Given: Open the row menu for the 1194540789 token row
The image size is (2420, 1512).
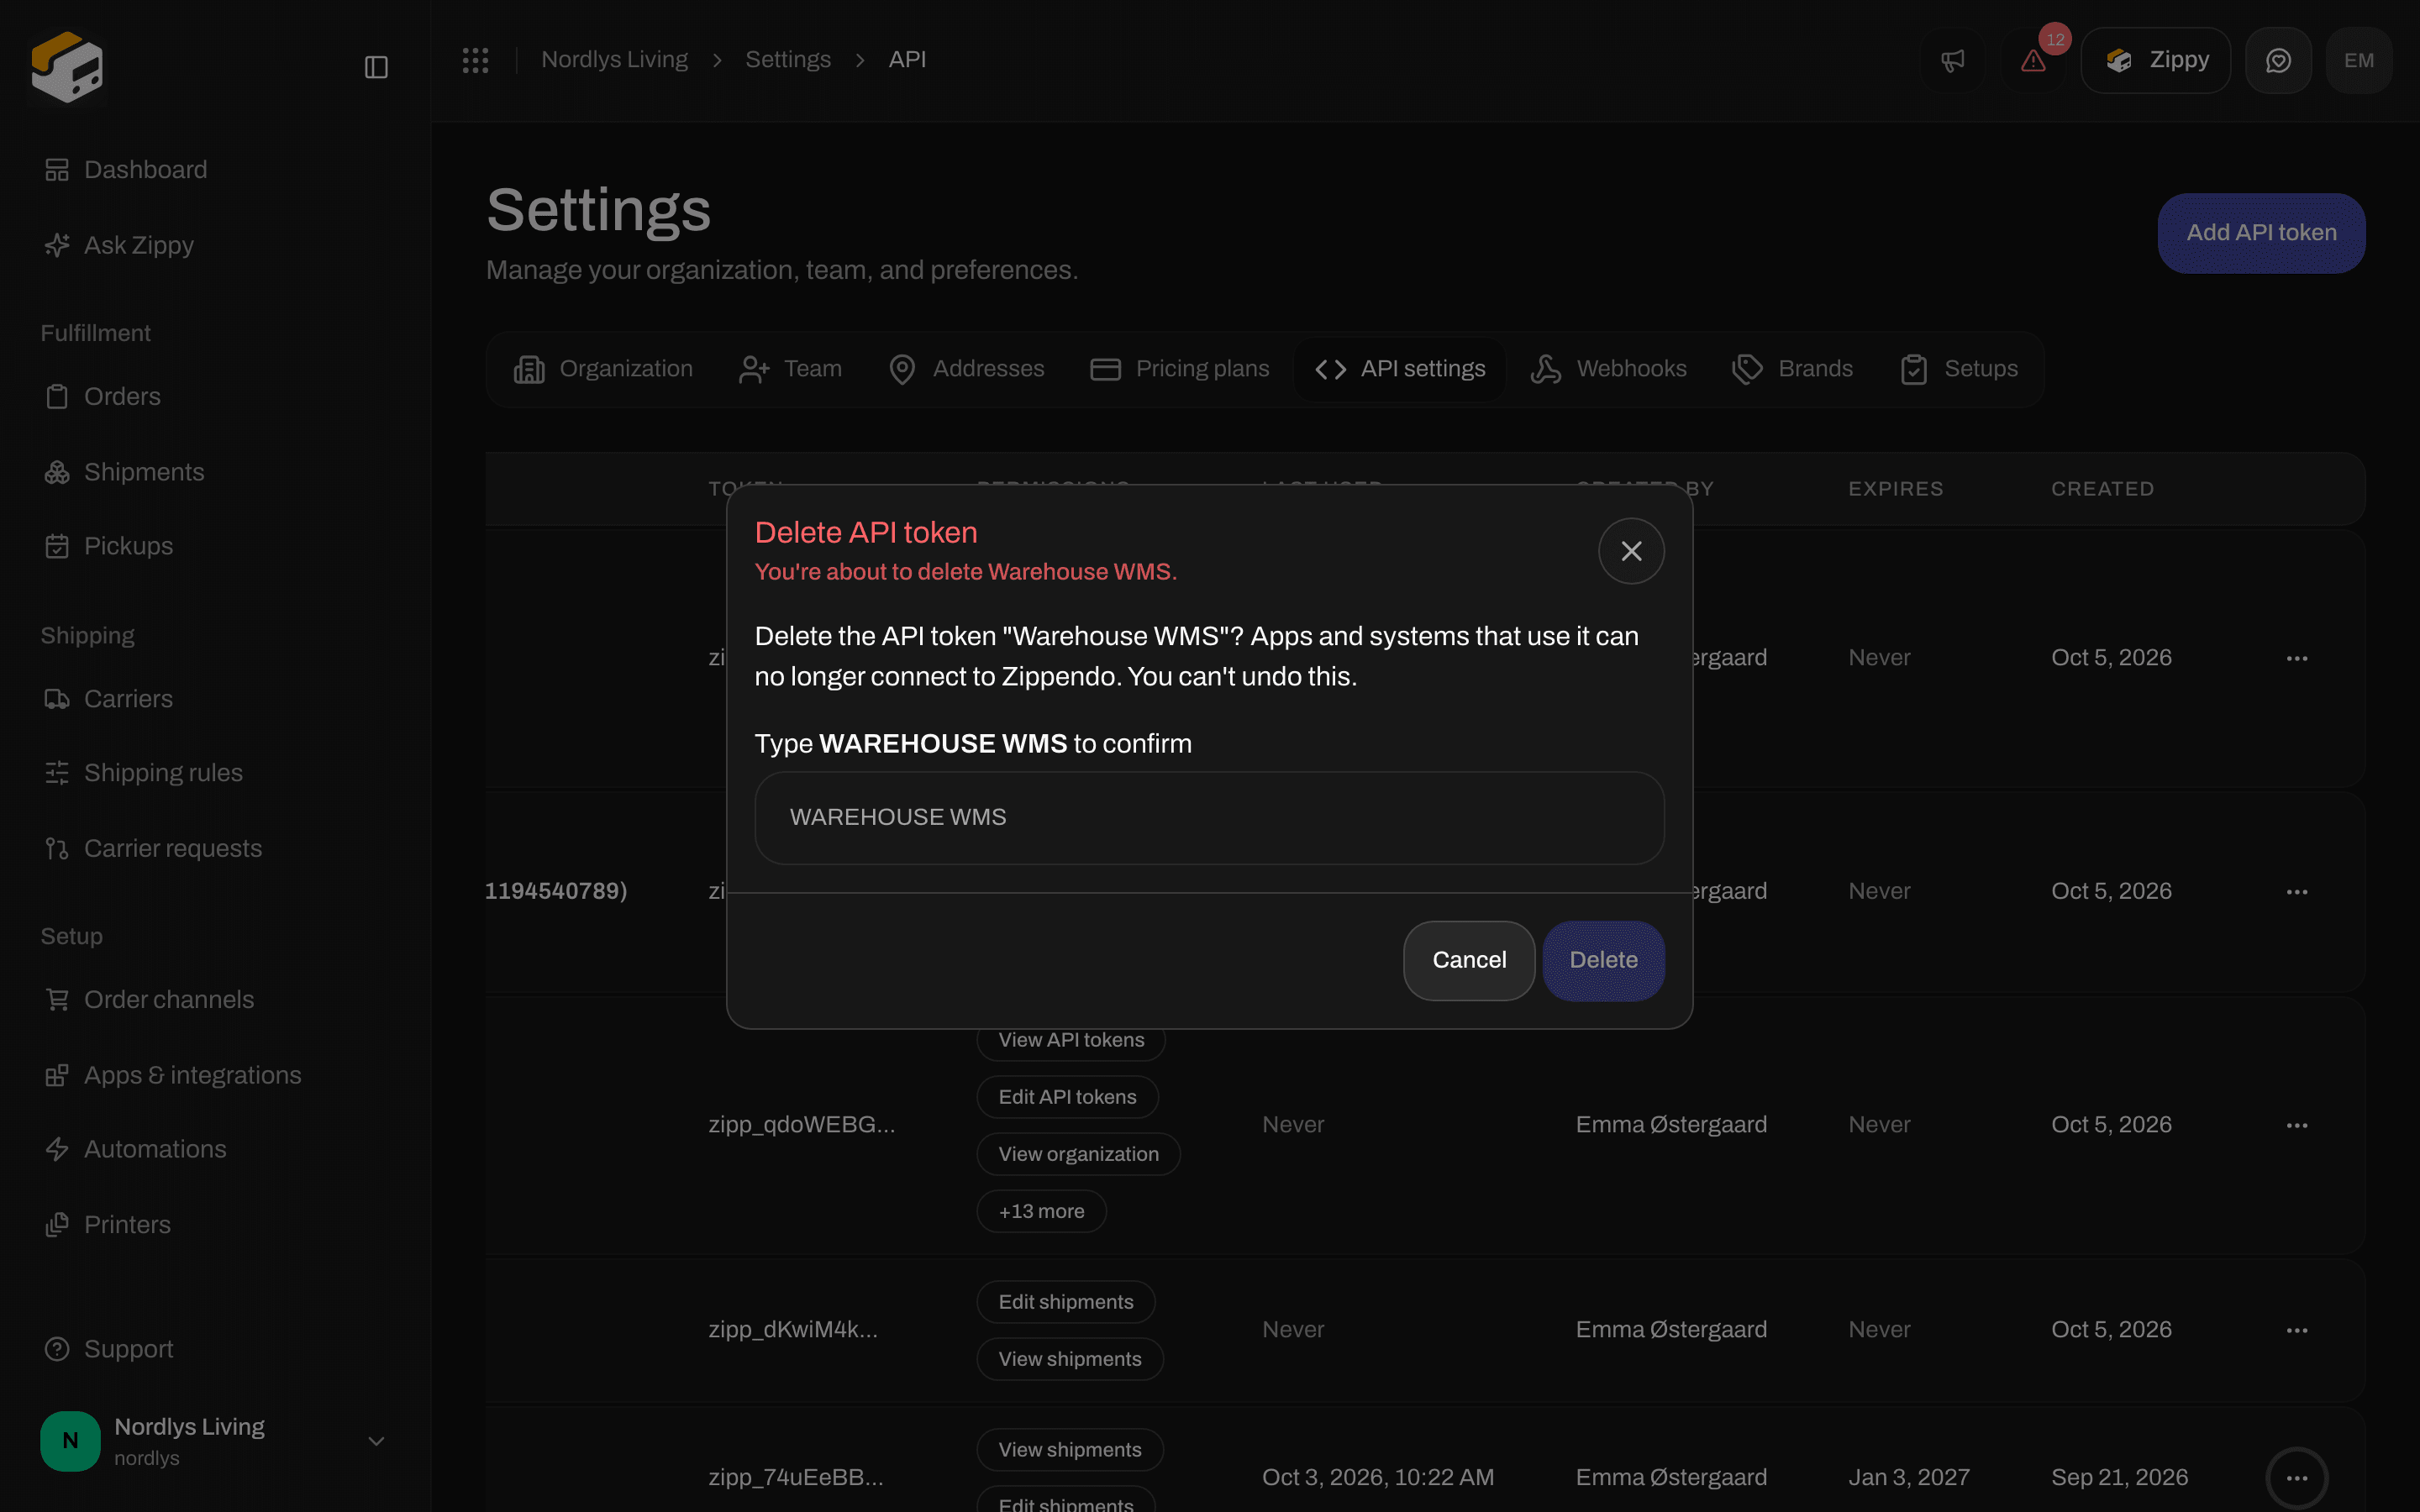Looking at the screenshot, I should click(x=2297, y=891).
